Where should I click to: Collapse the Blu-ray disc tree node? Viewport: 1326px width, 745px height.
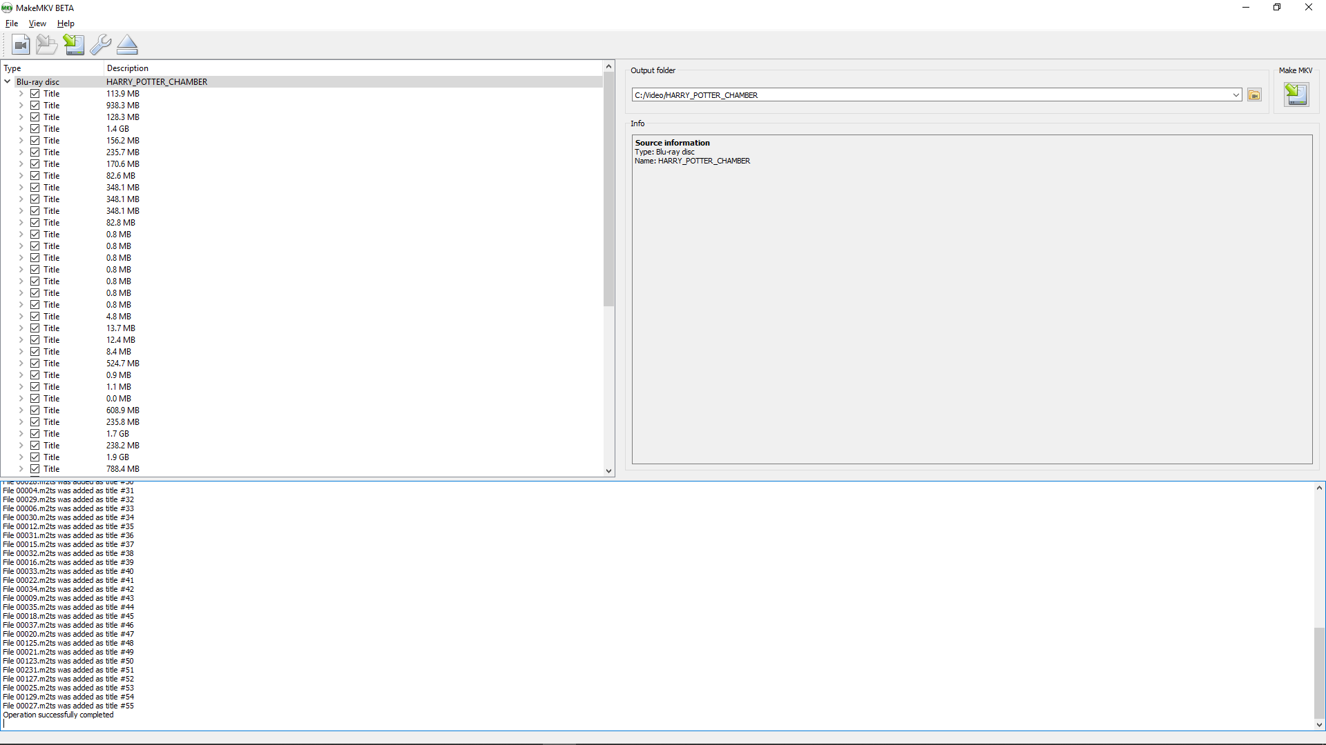tap(8, 81)
